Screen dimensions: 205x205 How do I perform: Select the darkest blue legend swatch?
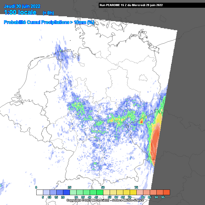pyautogui.click(x=66, y=192)
